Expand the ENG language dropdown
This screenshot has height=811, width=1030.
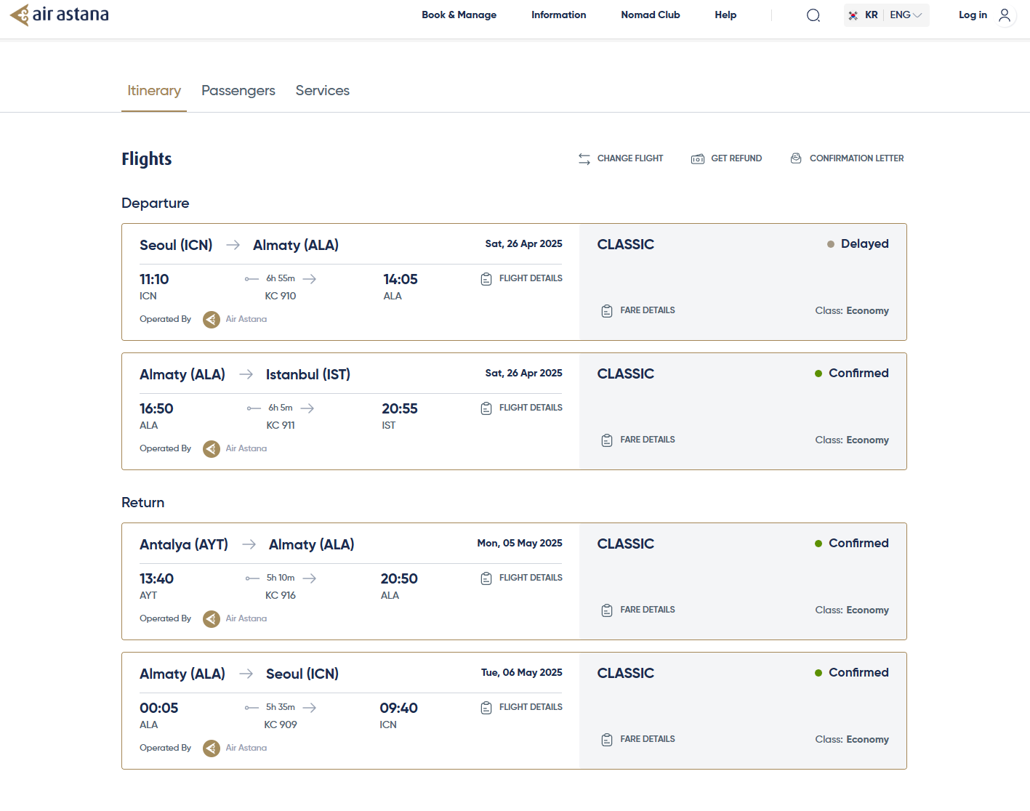906,15
